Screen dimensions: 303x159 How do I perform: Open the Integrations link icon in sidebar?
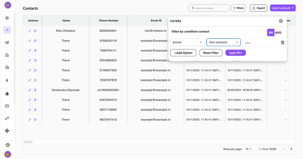coord(7,118)
